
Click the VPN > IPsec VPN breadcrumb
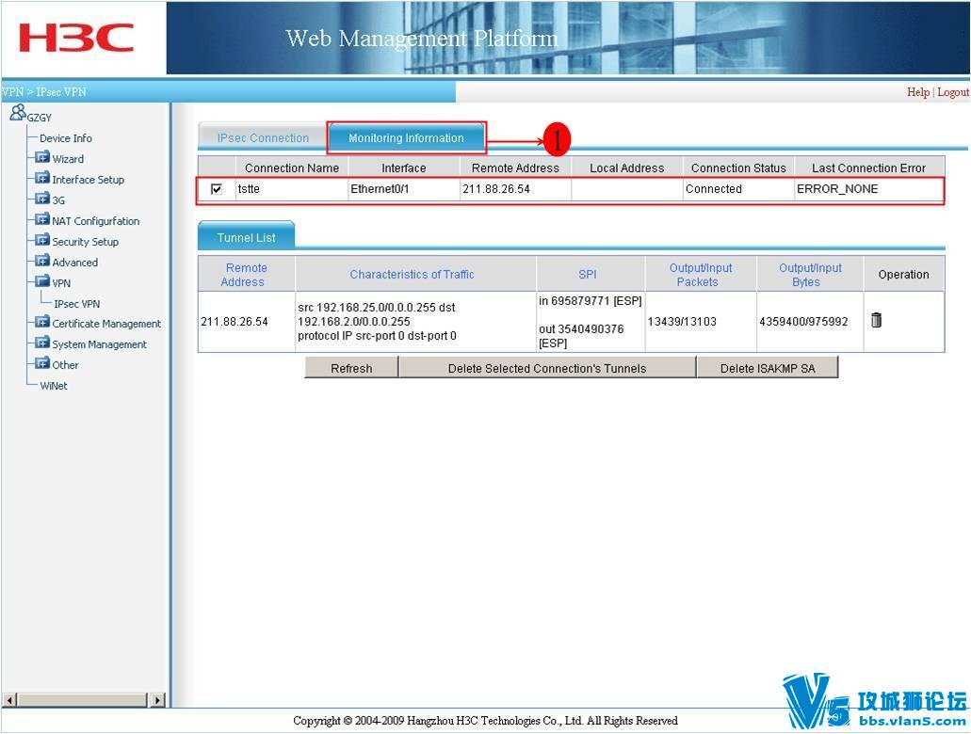pos(44,92)
